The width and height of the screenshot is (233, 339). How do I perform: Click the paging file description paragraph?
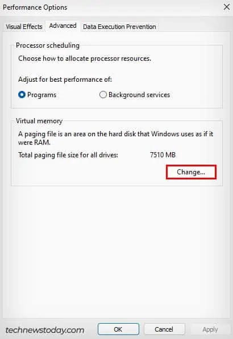116,138
